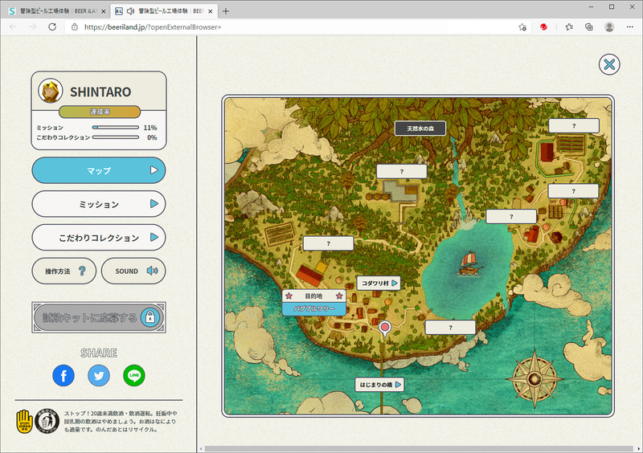Click the ミッション progress bar
Viewport: 643px width, 453px height.
point(116,128)
